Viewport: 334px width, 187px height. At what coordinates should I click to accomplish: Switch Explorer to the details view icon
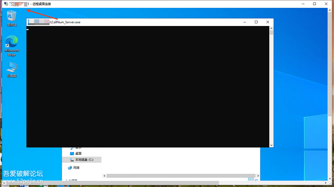pyautogui.click(x=250, y=180)
